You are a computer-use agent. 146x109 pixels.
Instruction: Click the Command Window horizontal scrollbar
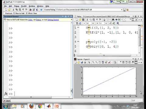click(x=31, y=97)
